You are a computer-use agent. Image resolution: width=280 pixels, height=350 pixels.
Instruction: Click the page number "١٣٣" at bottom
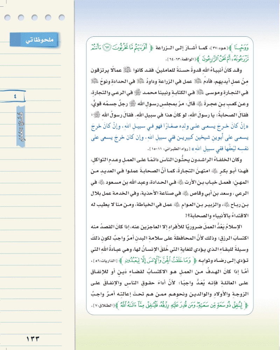tap(33, 338)
